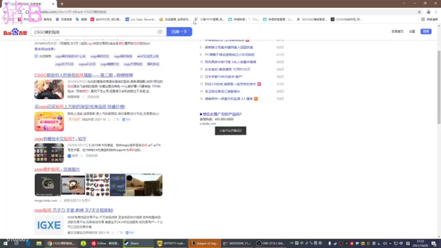Image resolution: width=441 pixels, height=248 pixels.
Task: Click the Baidu logo
Action: point(15,32)
